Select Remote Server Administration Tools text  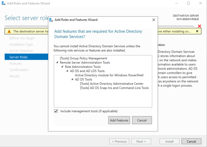(x=85, y=62)
